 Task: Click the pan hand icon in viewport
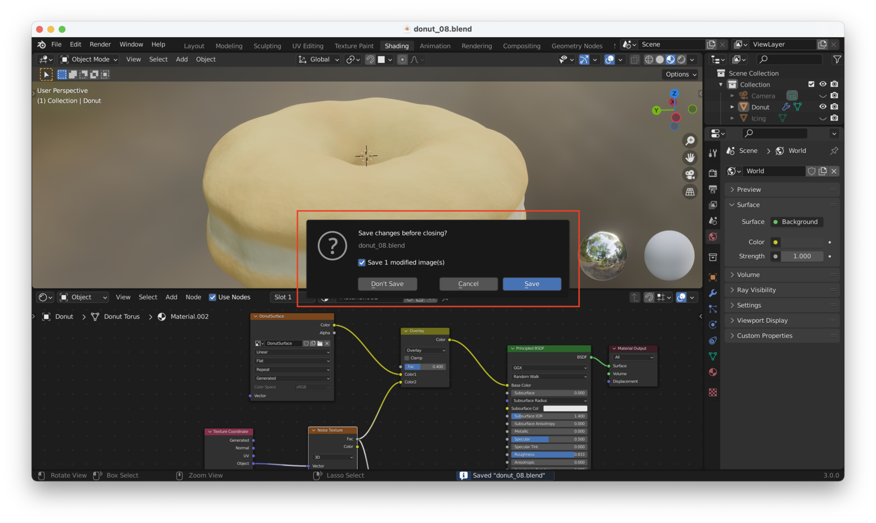pyautogui.click(x=690, y=157)
